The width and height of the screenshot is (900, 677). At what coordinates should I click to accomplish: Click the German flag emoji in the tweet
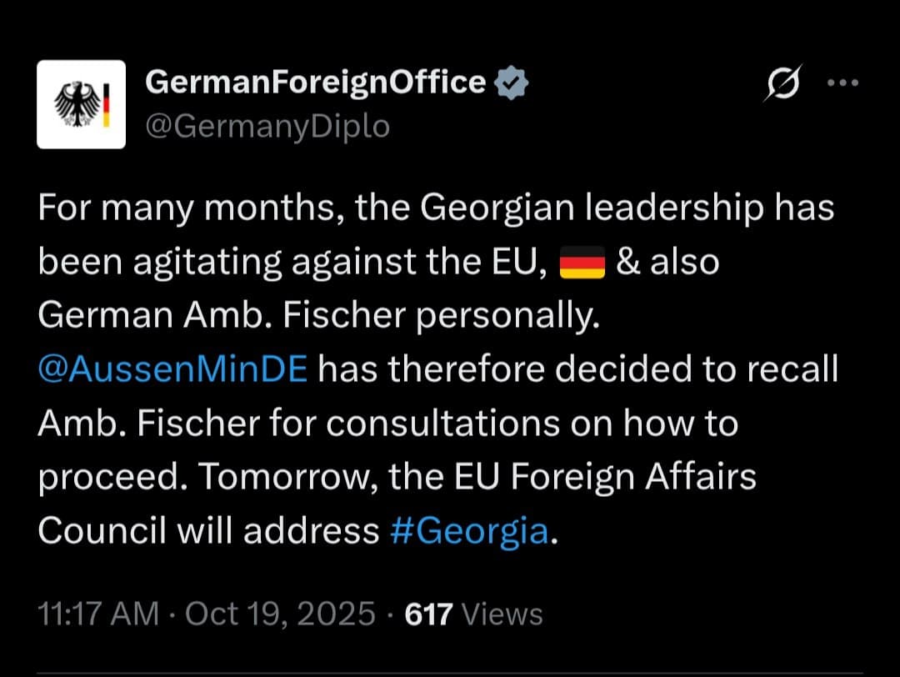pyautogui.click(x=585, y=263)
